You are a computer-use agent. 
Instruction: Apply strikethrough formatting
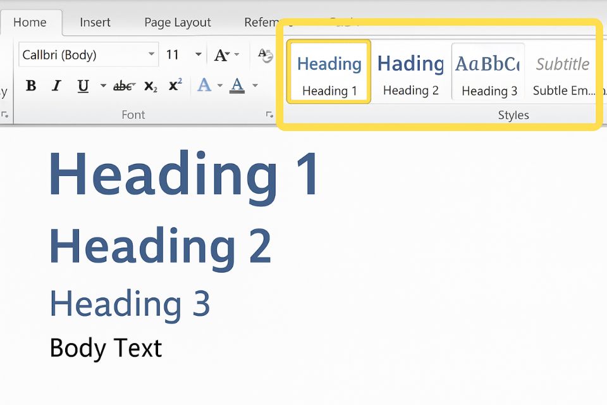pyautogui.click(x=125, y=86)
